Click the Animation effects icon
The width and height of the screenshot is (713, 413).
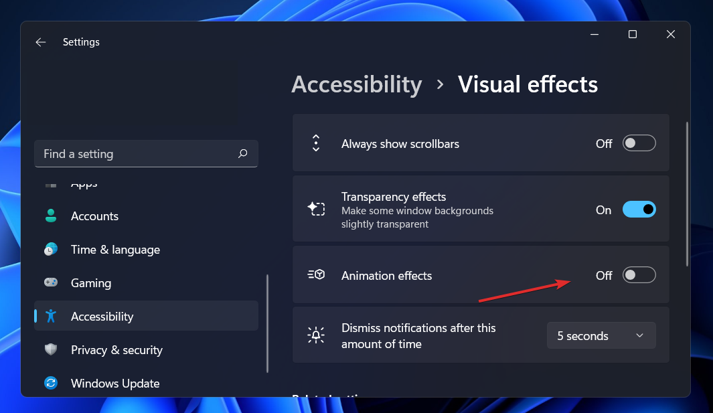click(x=316, y=274)
